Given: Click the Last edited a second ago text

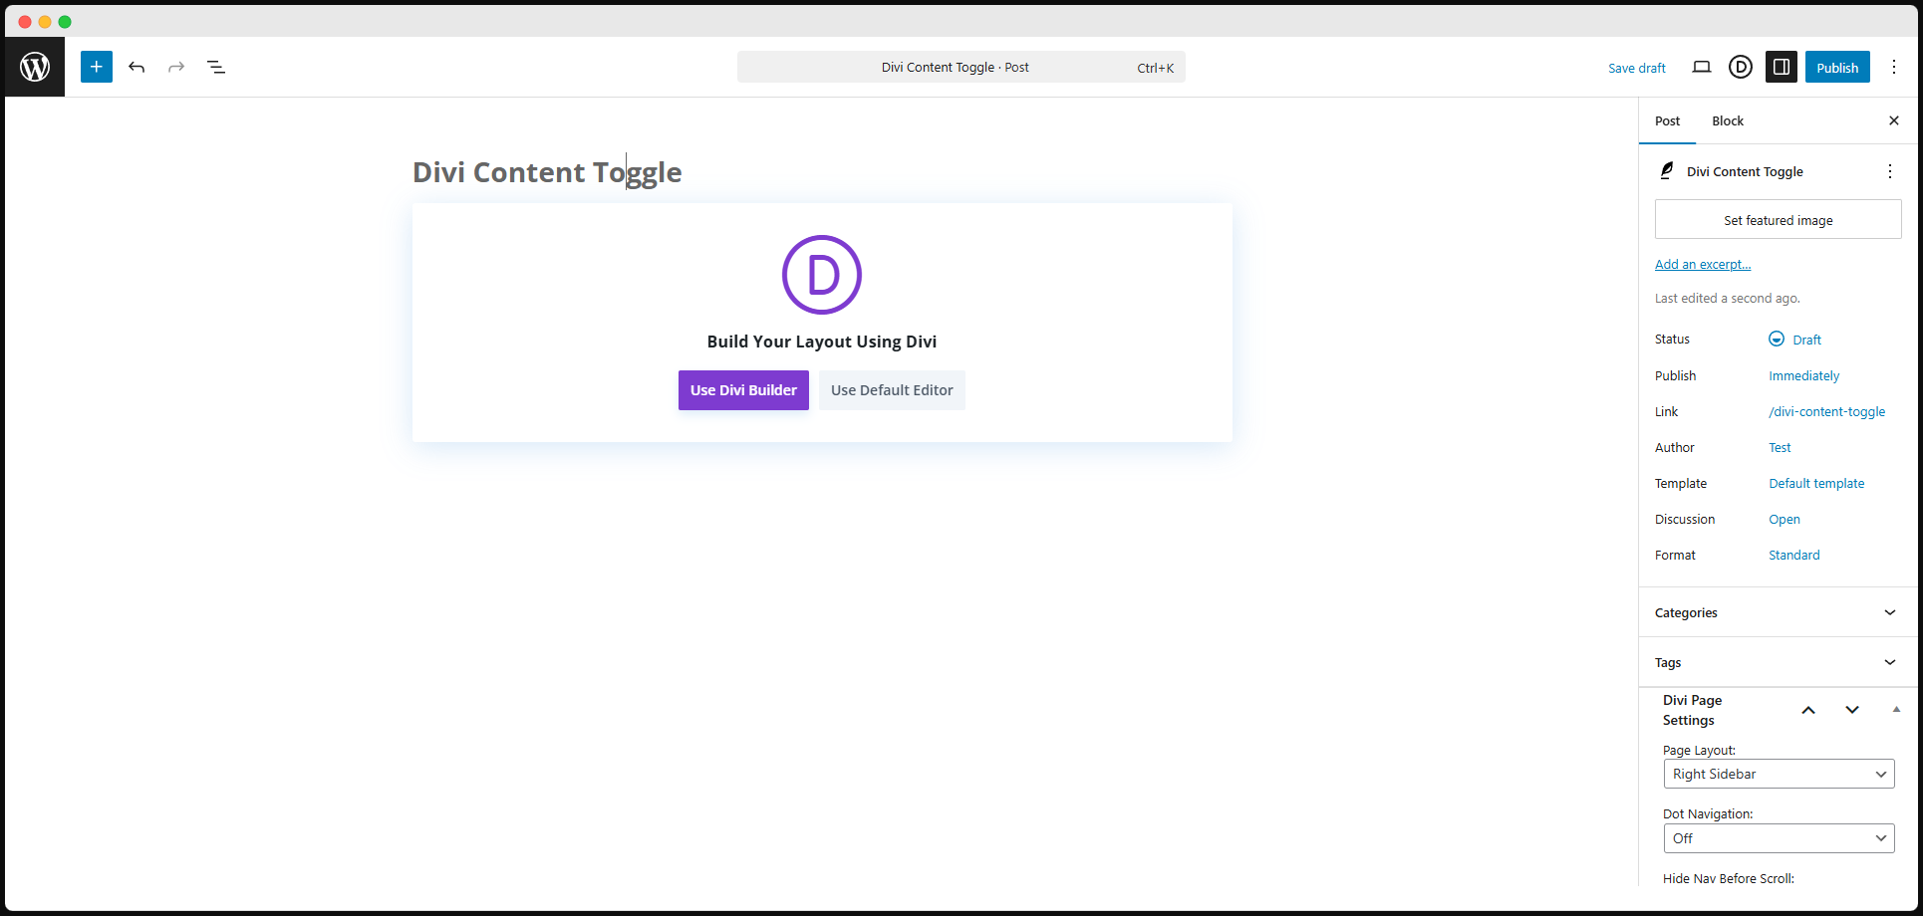Looking at the screenshot, I should click(1728, 298).
